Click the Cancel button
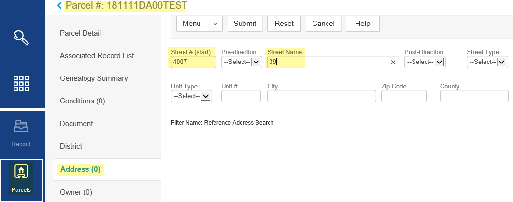This screenshot has height=202, width=513. (323, 24)
